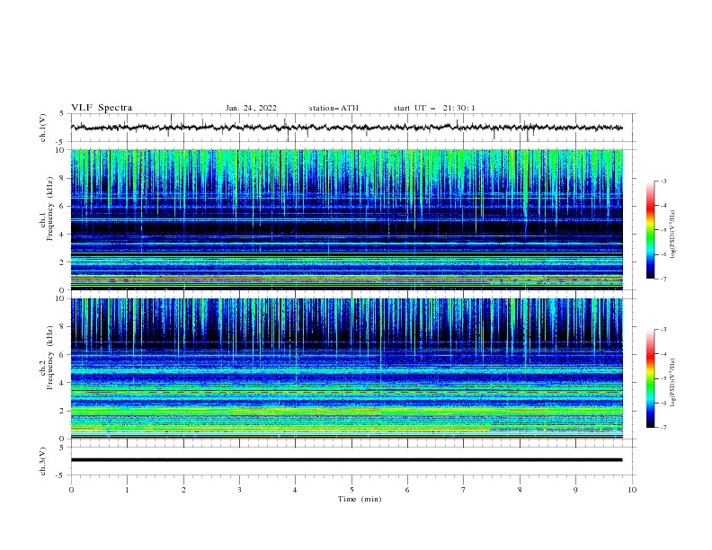
Task: Click the ch.3 flat black voltage trace
Action: [346, 460]
